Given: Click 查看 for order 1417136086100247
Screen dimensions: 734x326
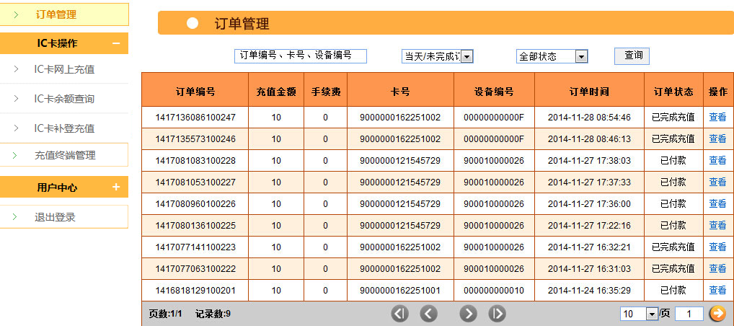Looking at the screenshot, I should pyautogui.click(x=717, y=117).
